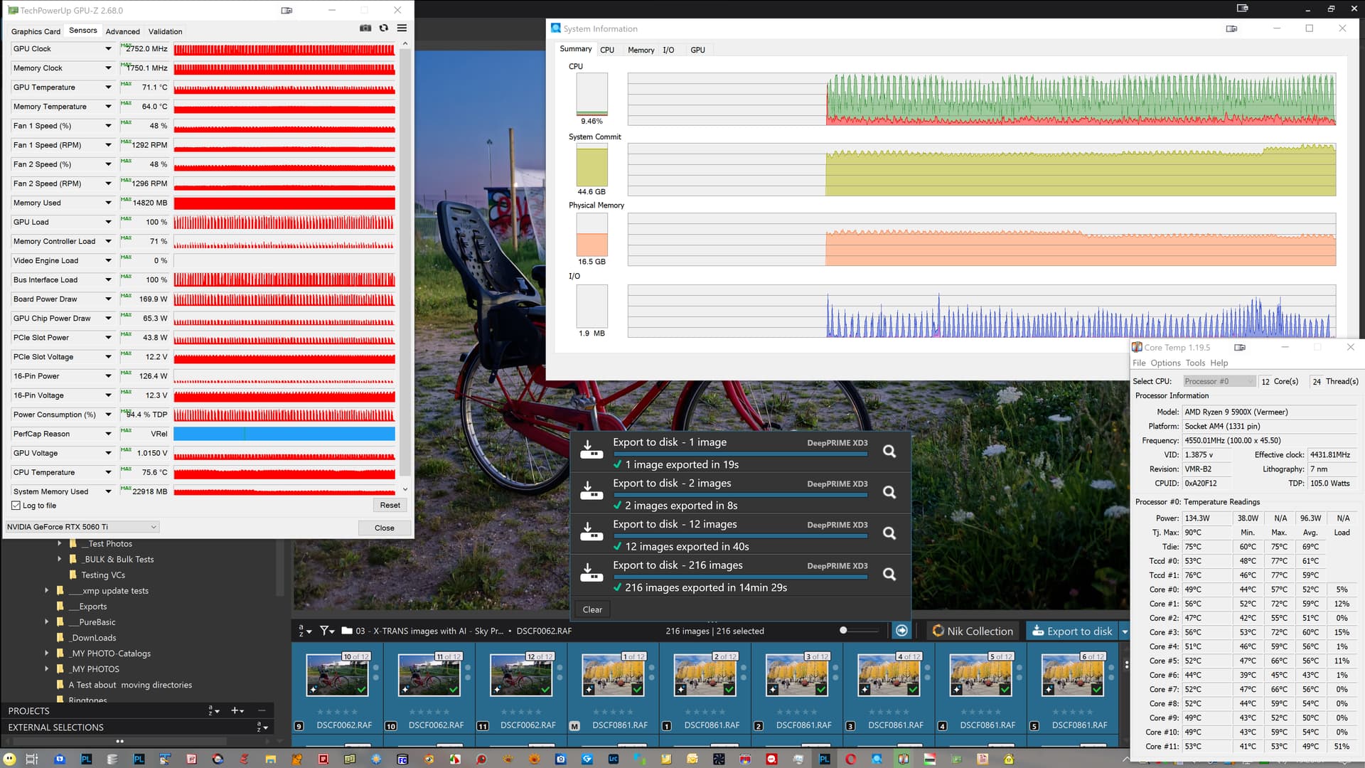Image resolution: width=1365 pixels, height=768 pixels.
Task: Click the round arrow icon beside Nik Collection
Action: pyautogui.click(x=901, y=631)
